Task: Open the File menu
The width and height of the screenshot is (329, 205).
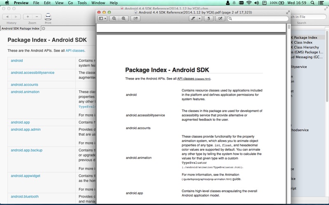Action: (36, 3)
